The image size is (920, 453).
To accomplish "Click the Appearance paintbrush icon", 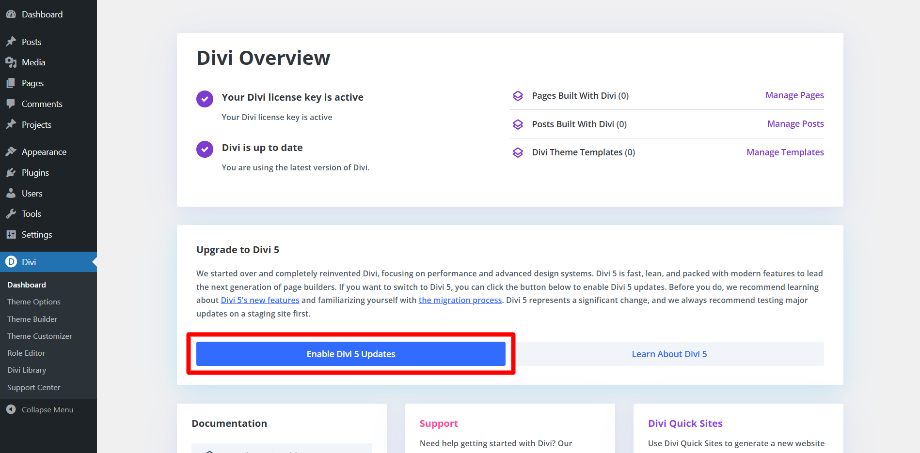I will click(x=11, y=152).
